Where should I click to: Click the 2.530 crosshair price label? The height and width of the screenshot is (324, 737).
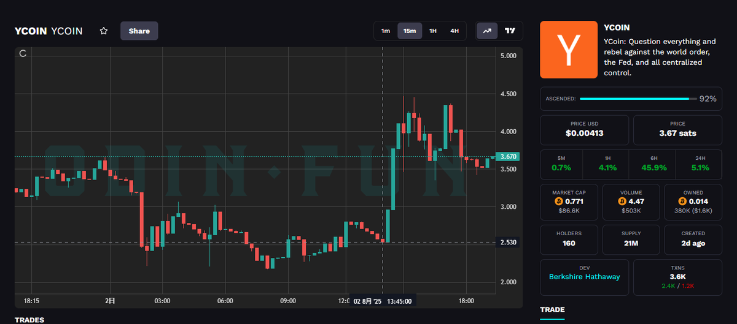click(509, 243)
